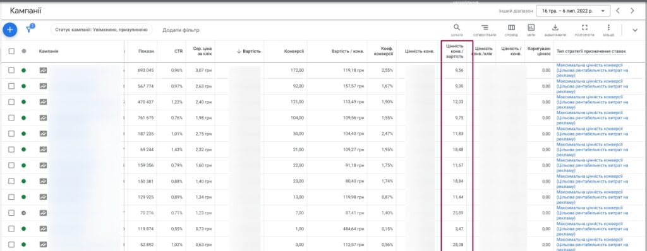Click paused status icon in 70 216 row
Image resolution: width=647 pixels, height=251 pixels.
point(23,213)
